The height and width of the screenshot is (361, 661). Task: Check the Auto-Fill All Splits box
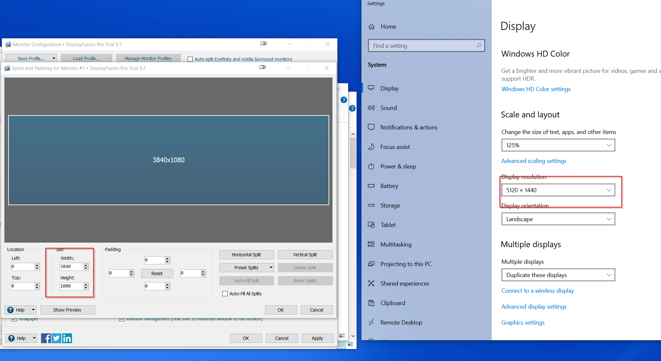(x=225, y=294)
